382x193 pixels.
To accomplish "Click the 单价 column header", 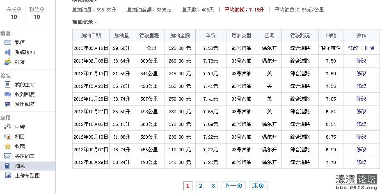I will click(211, 36).
